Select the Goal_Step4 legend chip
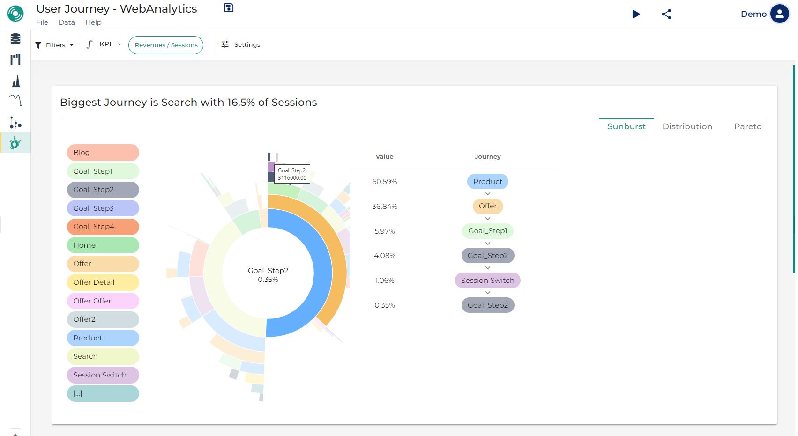This screenshot has height=436, width=798. pyautogui.click(x=103, y=227)
